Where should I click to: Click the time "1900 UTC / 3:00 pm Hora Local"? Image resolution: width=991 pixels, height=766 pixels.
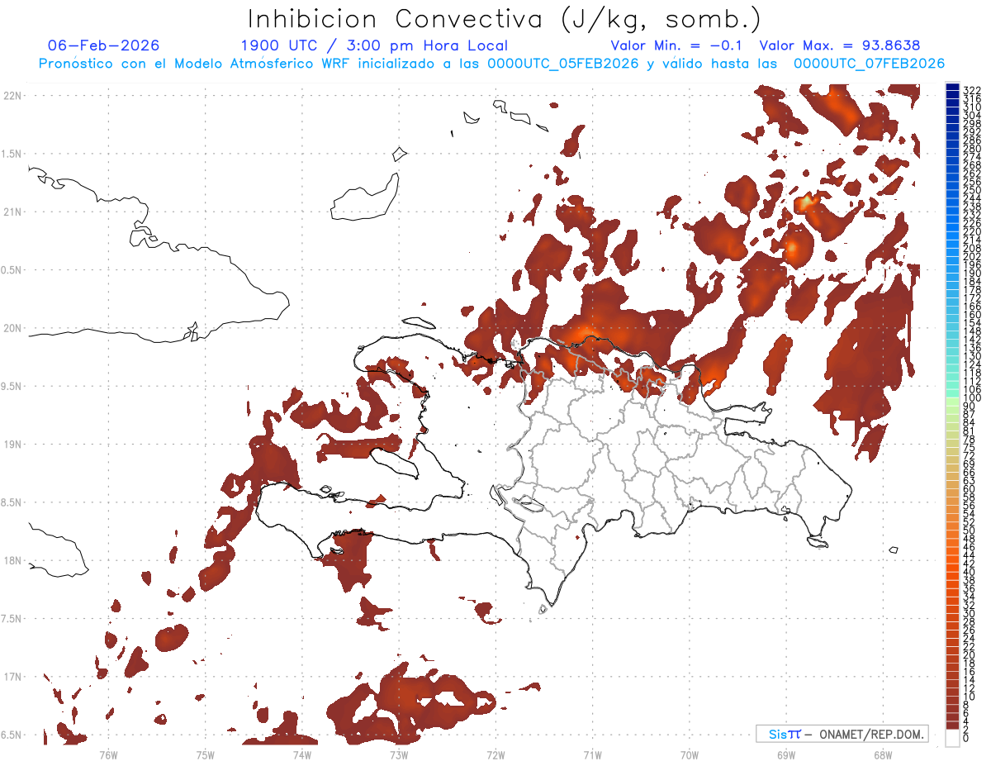click(374, 45)
